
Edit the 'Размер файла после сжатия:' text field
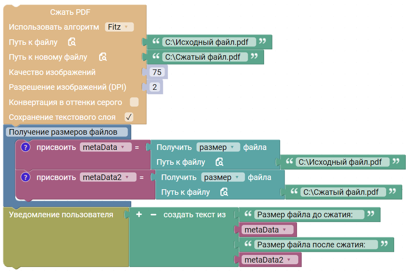[x=316, y=245]
